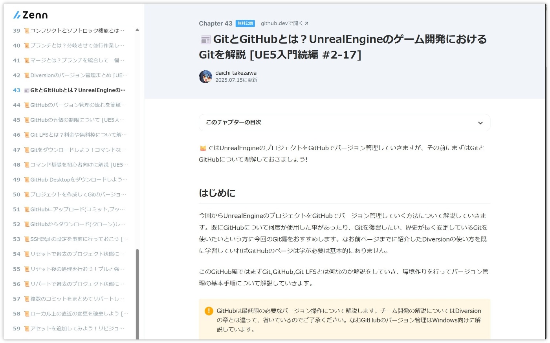The image size is (550, 343).
Task: Select current chapter 43 GitとGitHubとは
Action: 71,90
